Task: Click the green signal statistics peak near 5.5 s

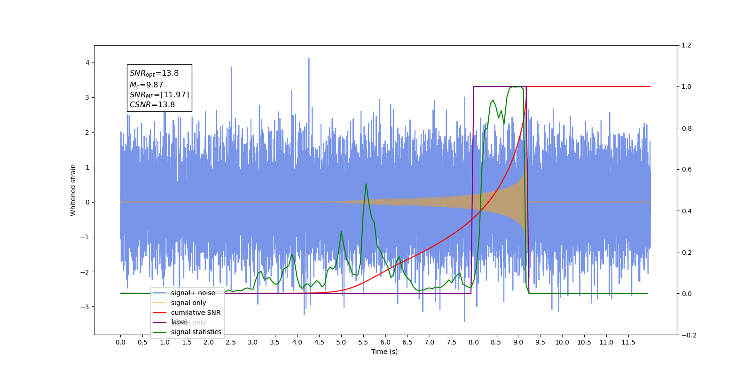Action: click(366, 184)
